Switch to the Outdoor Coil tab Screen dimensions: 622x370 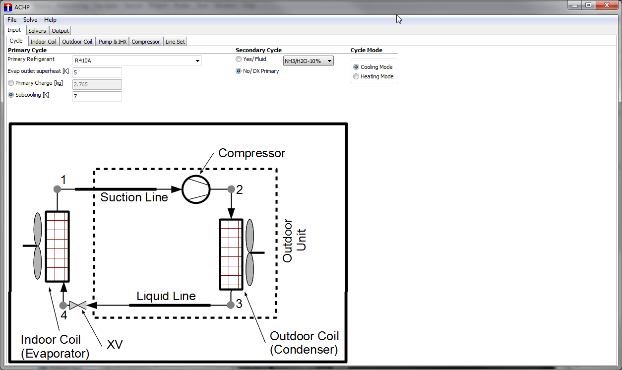[77, 42]
